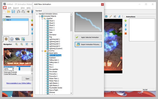Click Apply Selected Animation button
This screenshot has width=158, height=99.
[88, 37]
